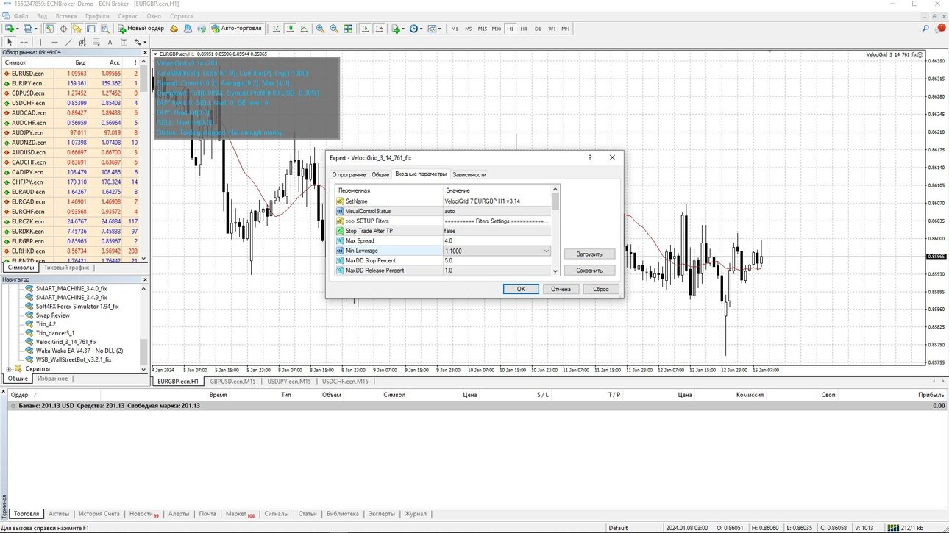Click the Max Spread value 4.0
949x533 pixels.
click(497, 240)
